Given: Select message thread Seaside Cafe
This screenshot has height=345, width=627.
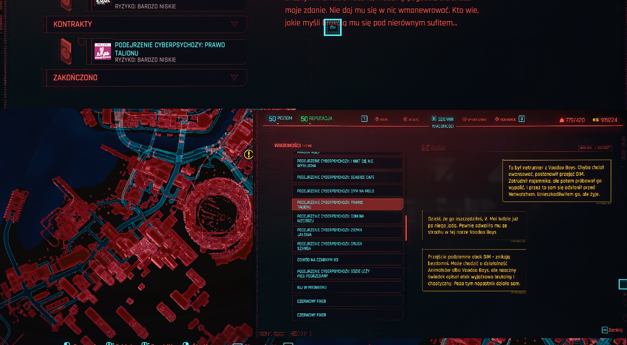Looking at the screenshot, I should click(348, 177).
